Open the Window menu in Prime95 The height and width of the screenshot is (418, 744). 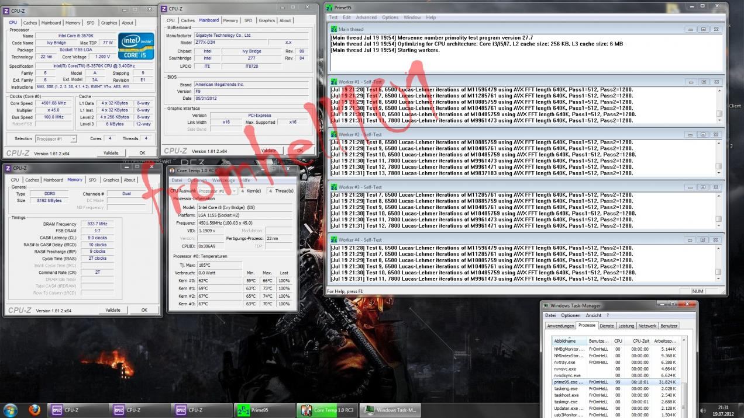click(412, 18)
